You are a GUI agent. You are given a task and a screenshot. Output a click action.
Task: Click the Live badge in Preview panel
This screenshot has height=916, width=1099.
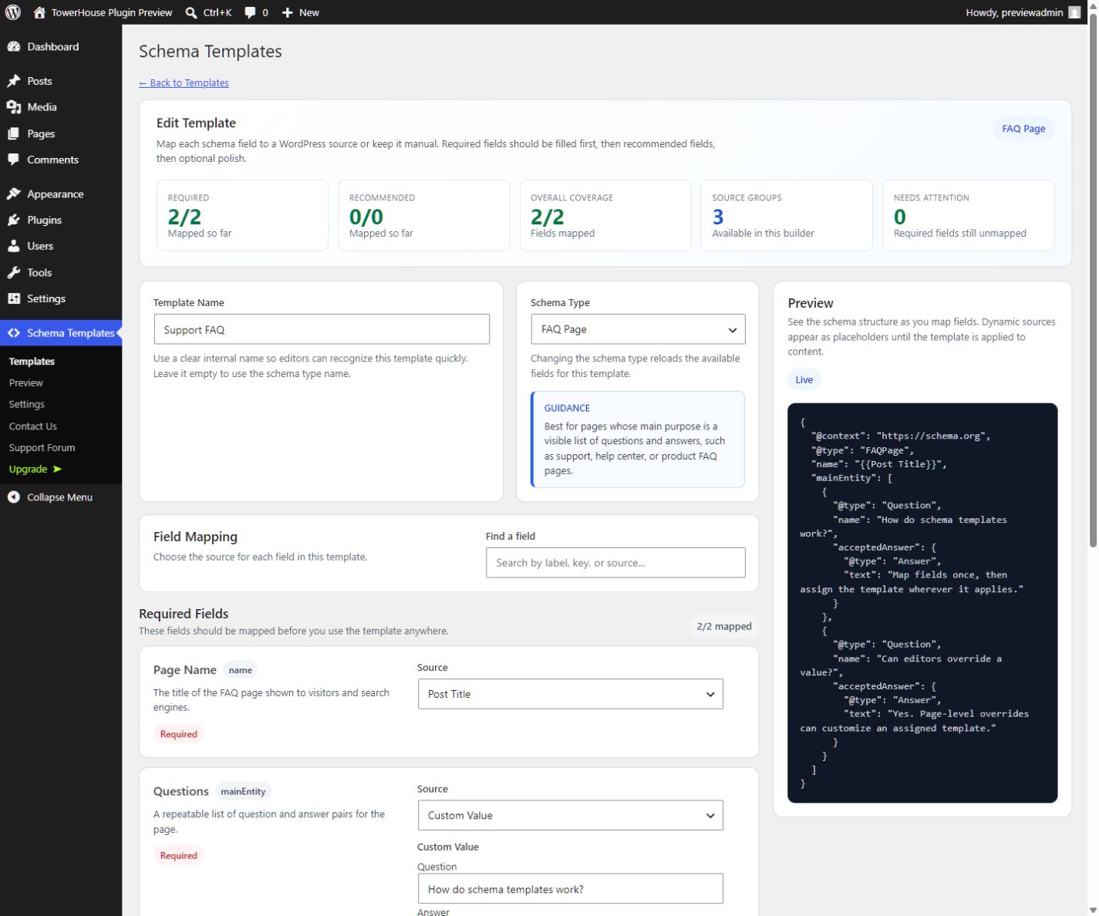click(x=804, y=379)
